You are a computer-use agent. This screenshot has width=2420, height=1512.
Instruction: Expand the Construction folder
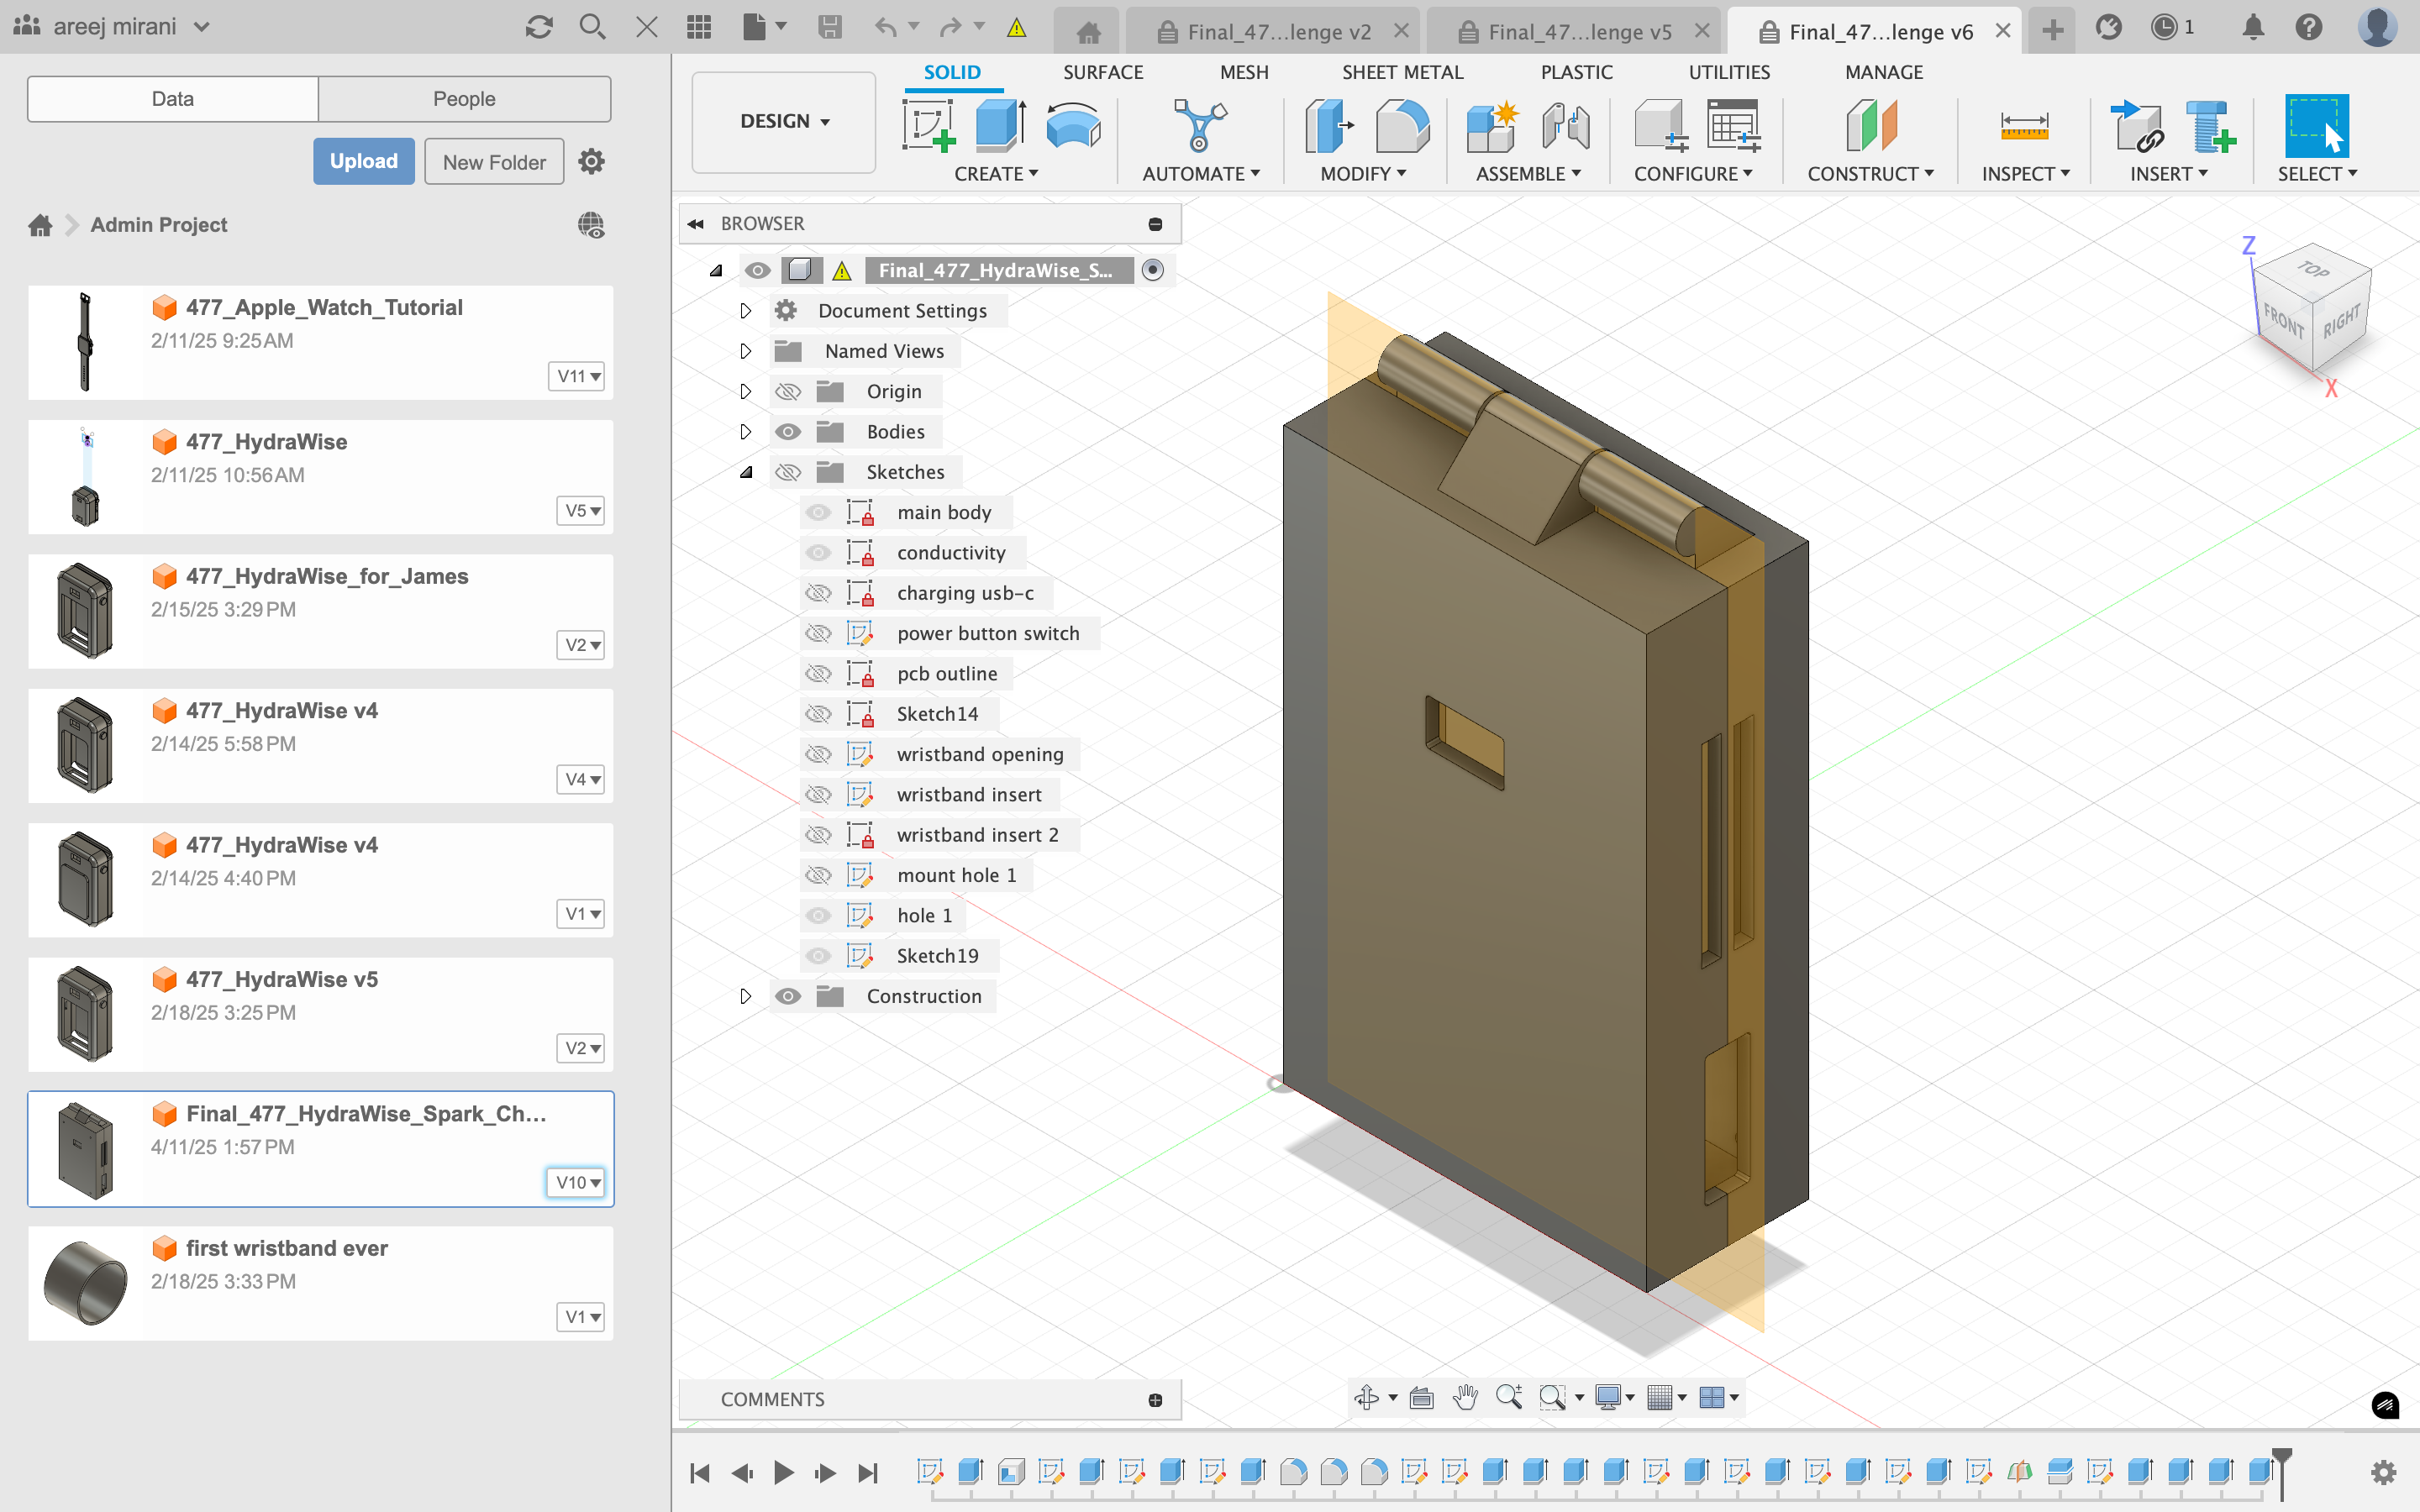[745, 996]
